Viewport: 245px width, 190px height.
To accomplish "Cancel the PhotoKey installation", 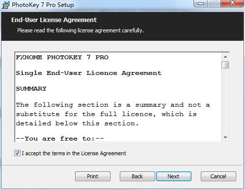I will point(218,176).
